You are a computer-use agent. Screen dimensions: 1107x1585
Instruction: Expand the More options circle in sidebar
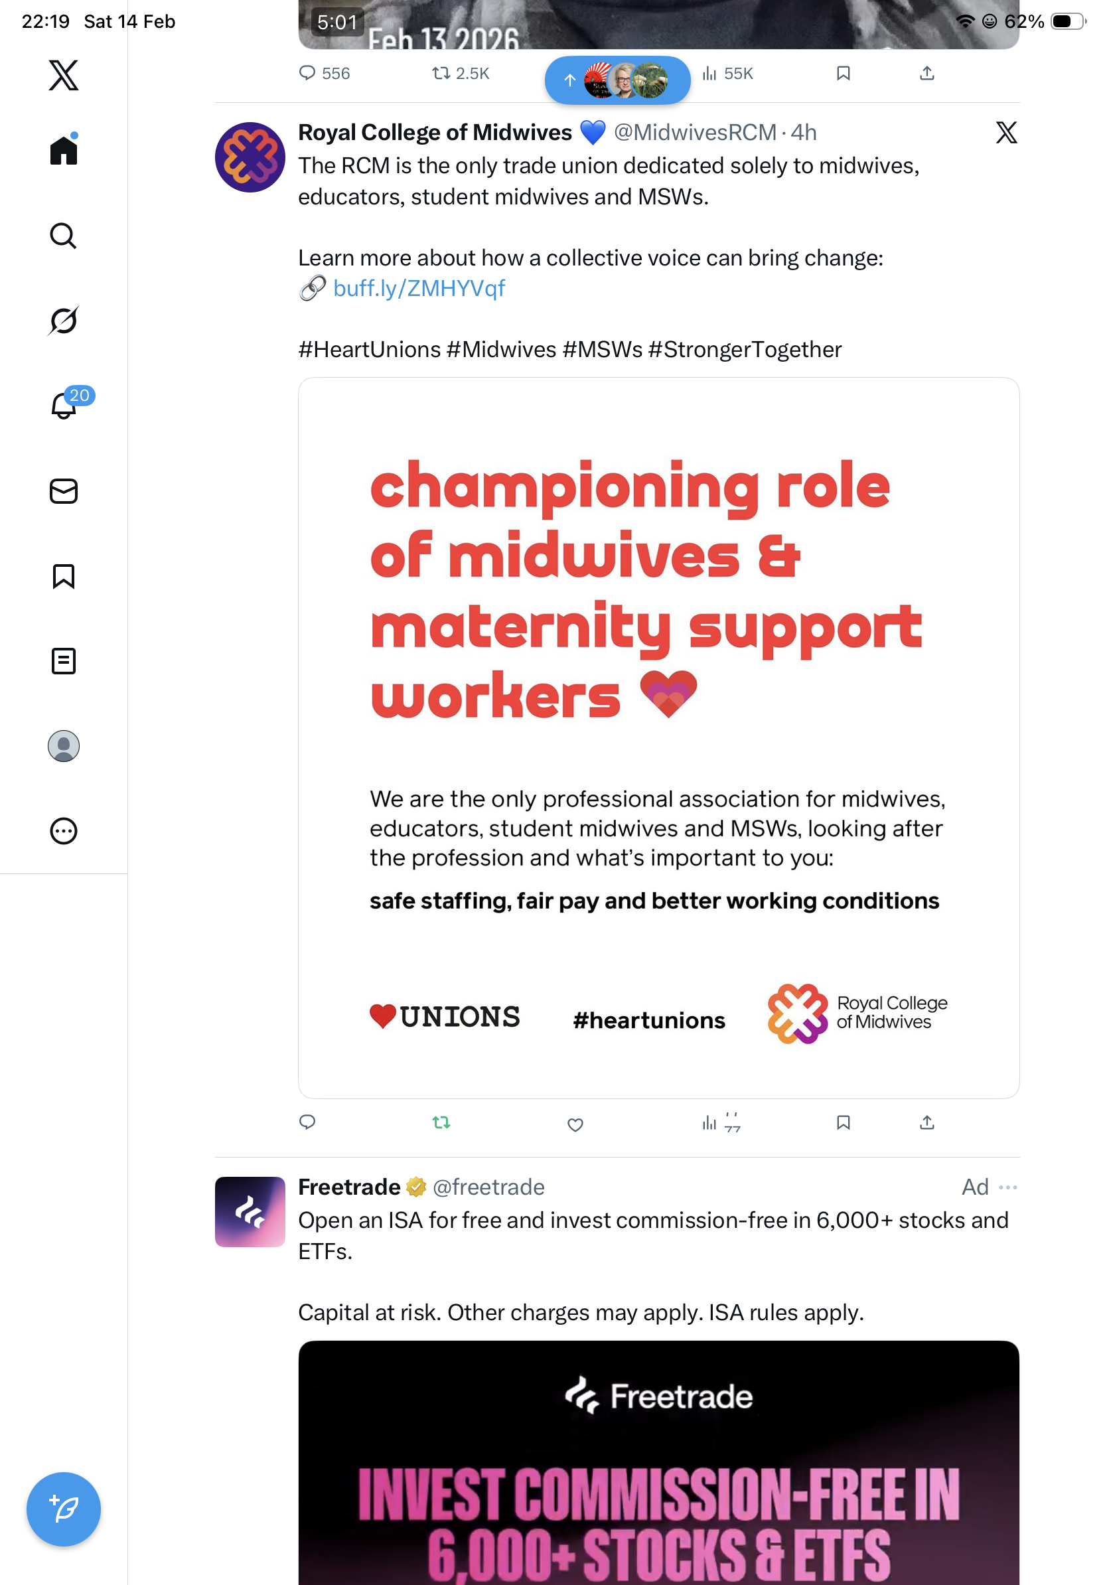(x=64, y=831)
